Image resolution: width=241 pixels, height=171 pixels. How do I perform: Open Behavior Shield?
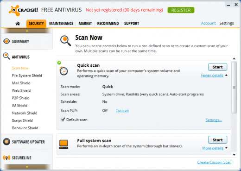point(25,128)
